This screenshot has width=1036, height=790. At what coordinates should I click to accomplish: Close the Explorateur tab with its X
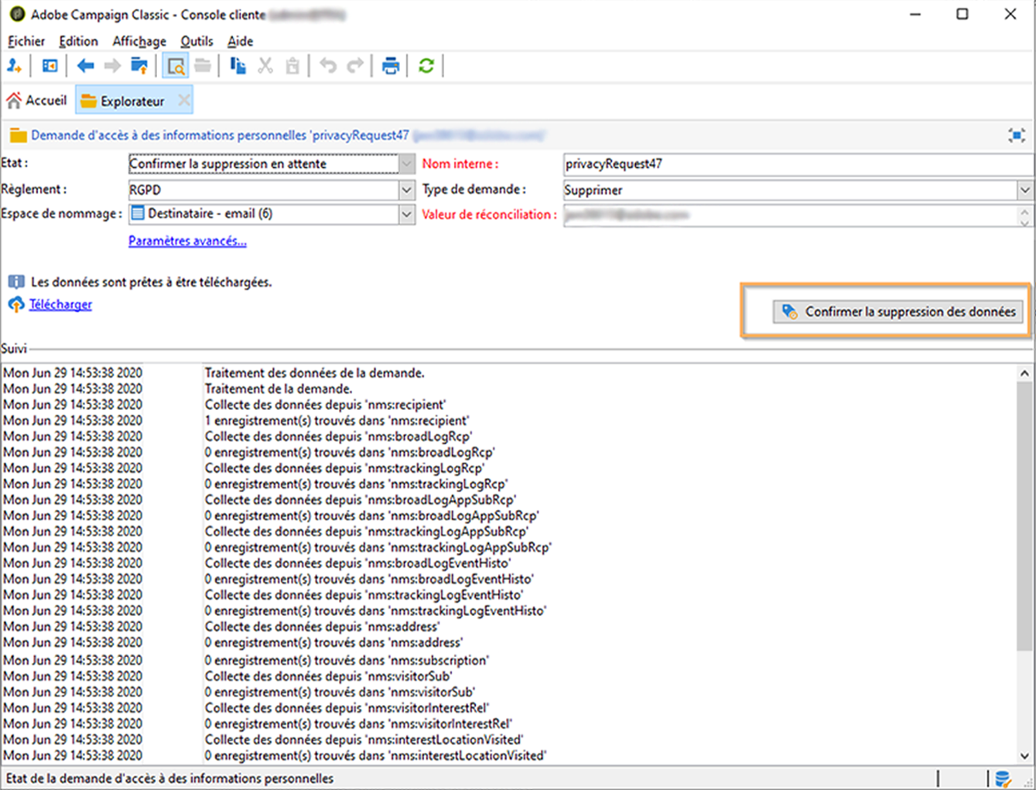coord(183,101)
